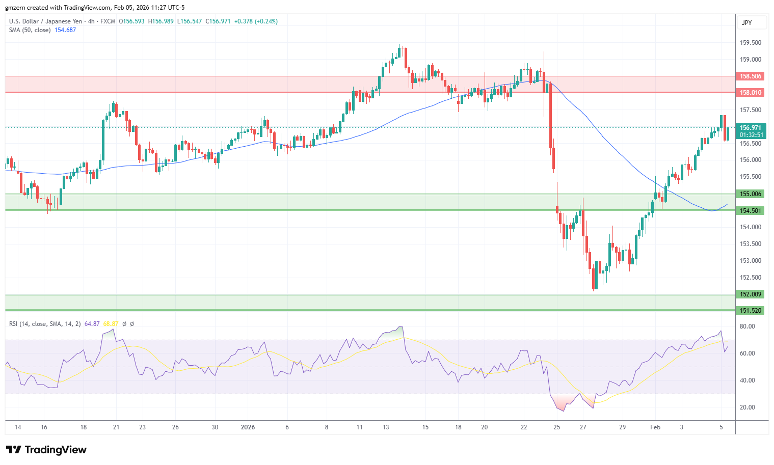
Task: Open the JPY currency selector
Action: 752,22
